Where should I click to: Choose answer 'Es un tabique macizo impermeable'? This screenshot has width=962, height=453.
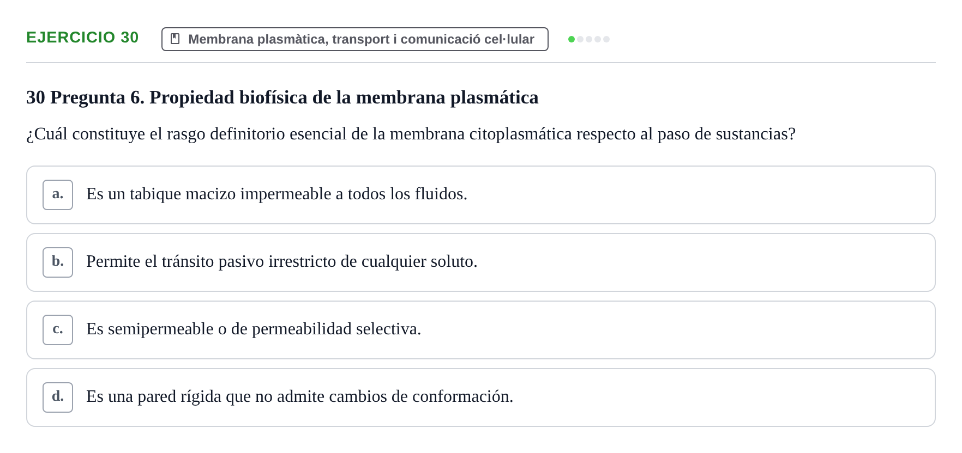(481, 195)
